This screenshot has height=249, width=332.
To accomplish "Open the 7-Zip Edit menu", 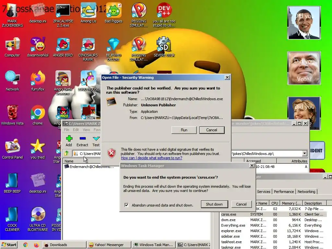I will (x=76, y=130).
